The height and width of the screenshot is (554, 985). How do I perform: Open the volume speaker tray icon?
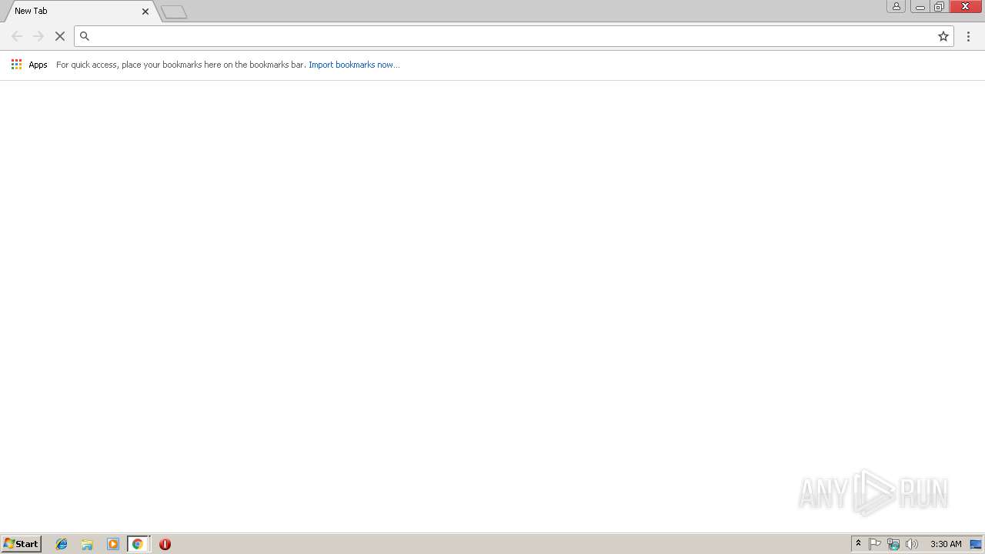[x=912, y=544]
